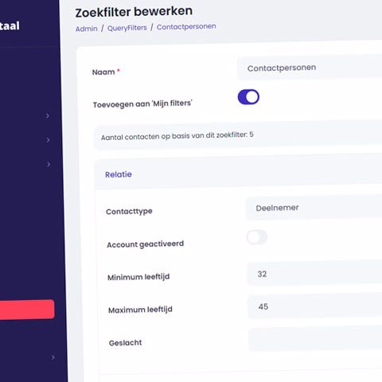The image size is (382, 382).
Task: Collapse the Relatie section header
Action: pyautogui.click(x=238, y=173)
